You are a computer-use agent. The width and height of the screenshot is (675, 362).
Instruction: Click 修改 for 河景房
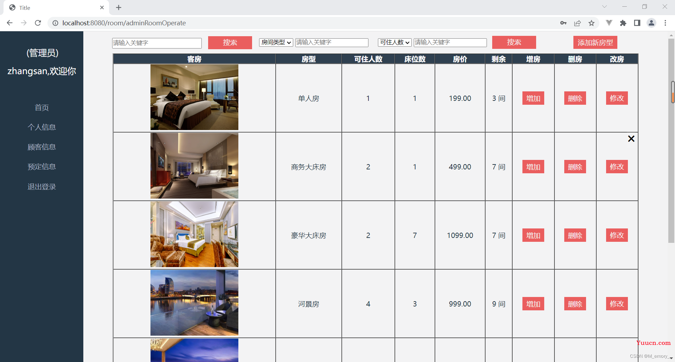coord(617,304)
